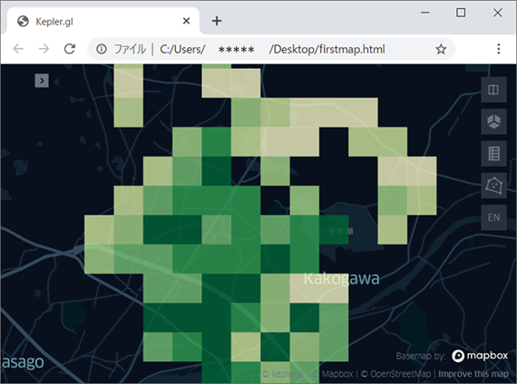Close the Kepler.gl tab
The height and width of the screenshot is (384, 517).
point(186,21)
